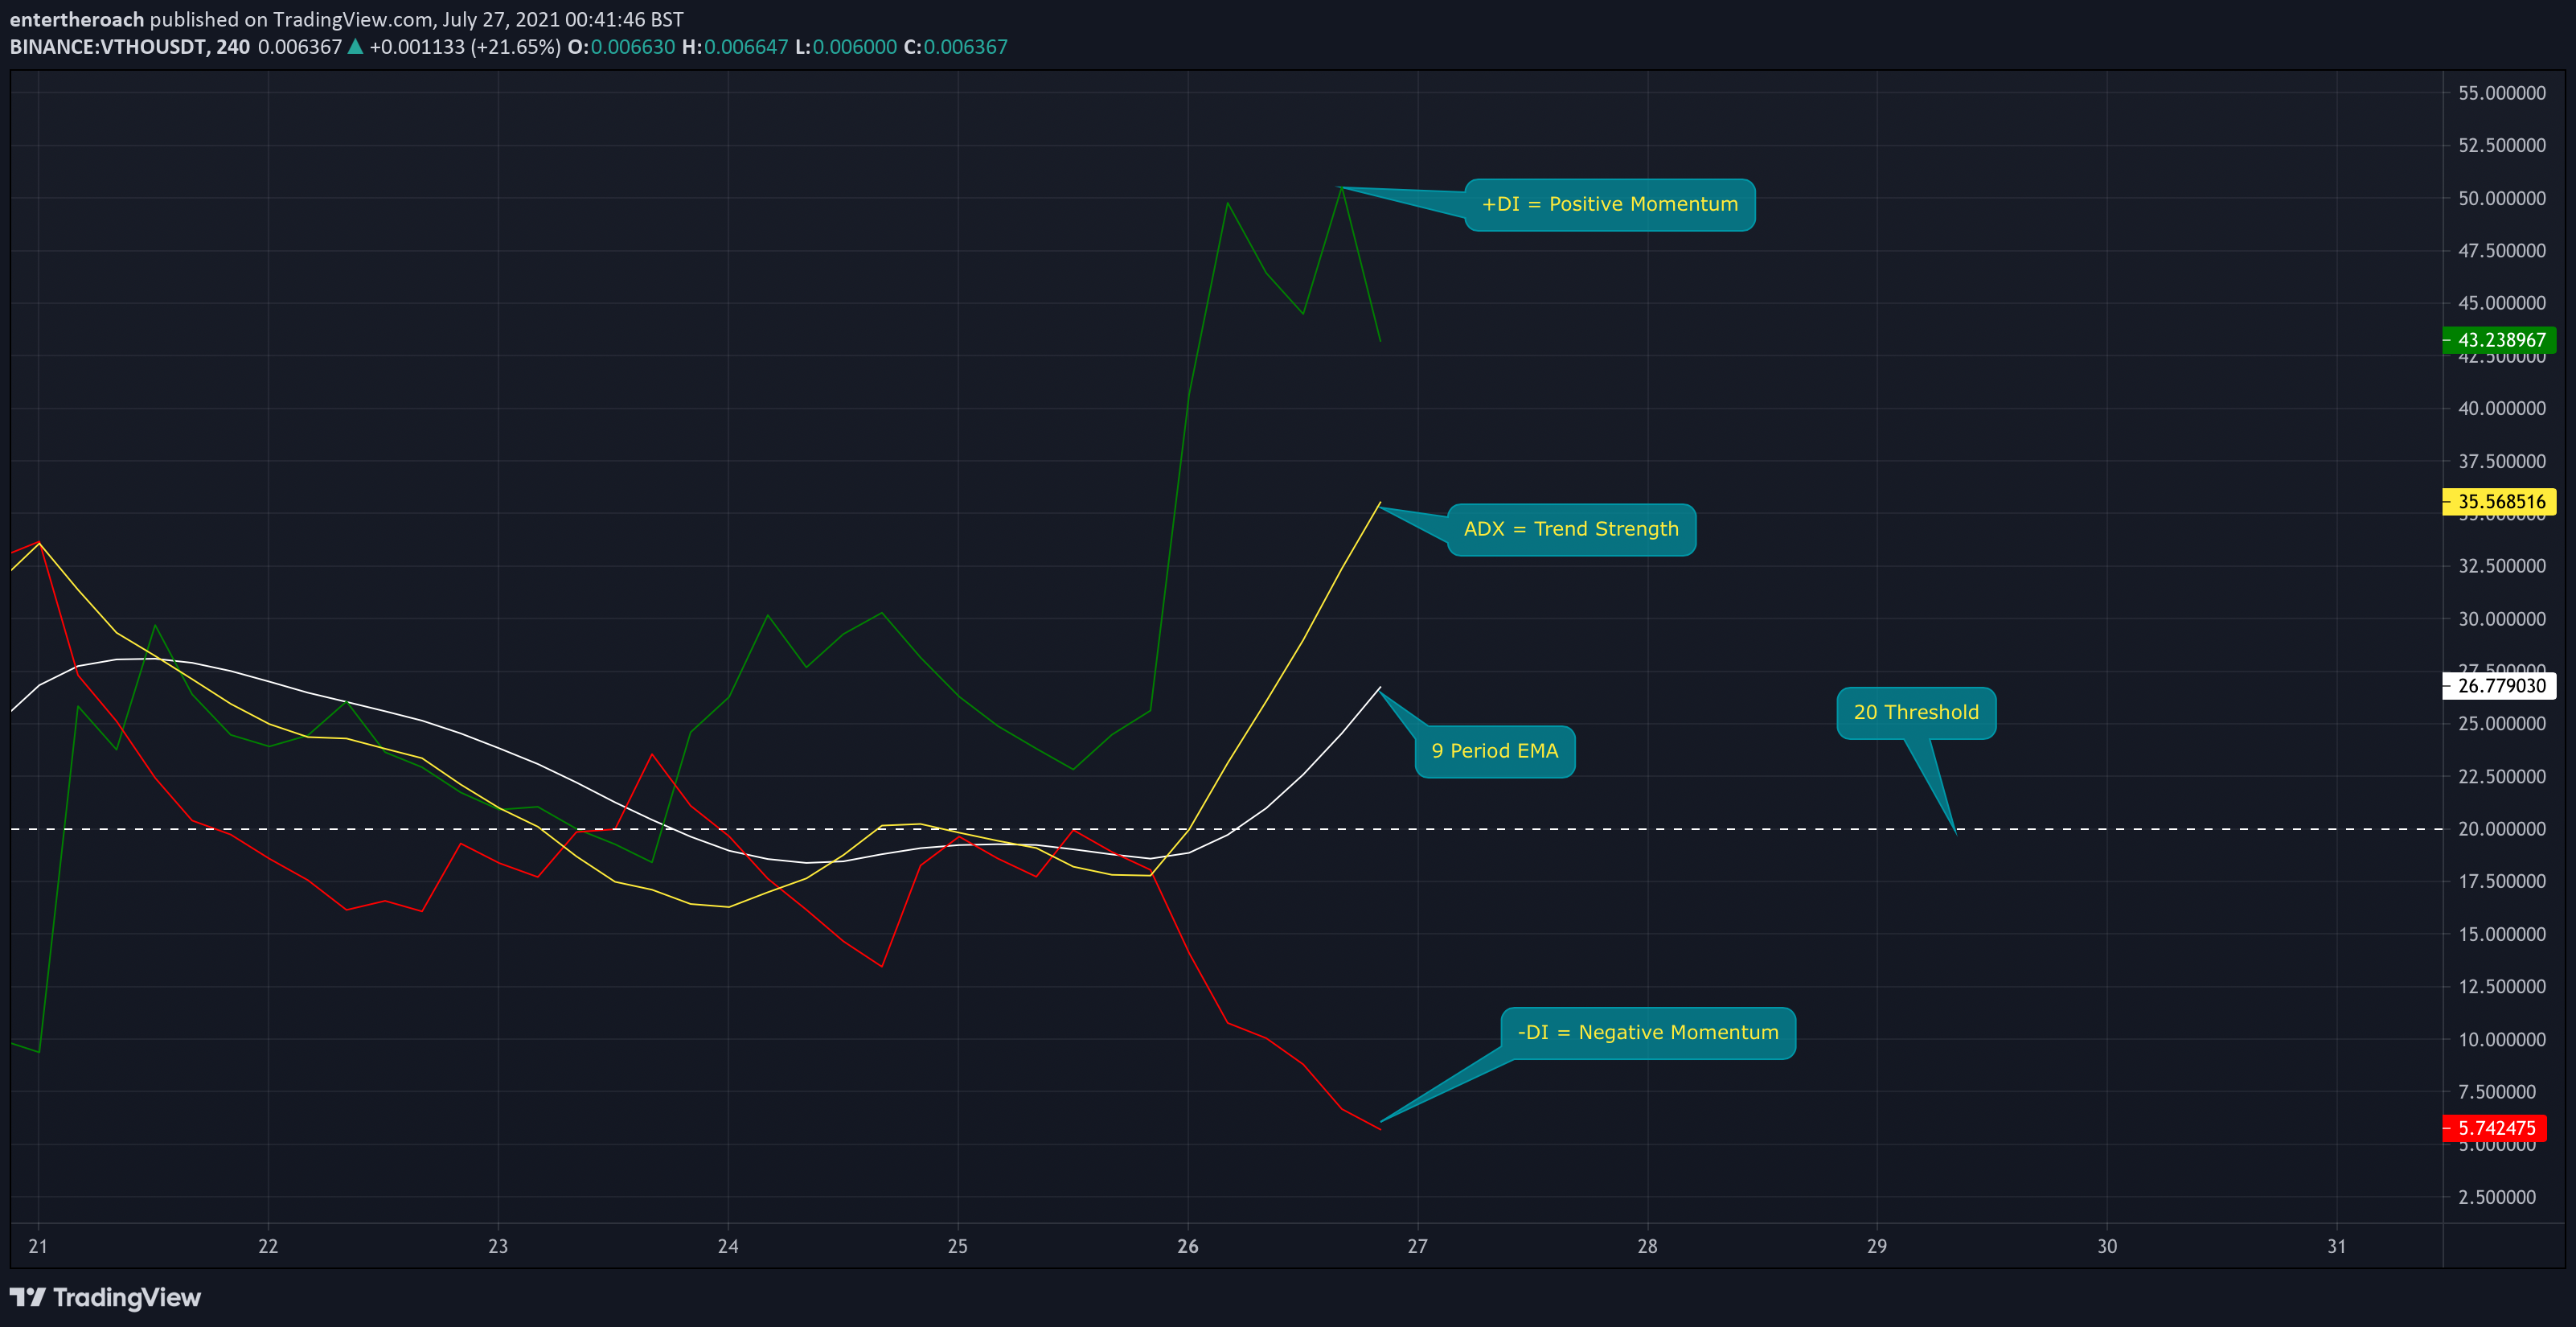
Task: Click the 10.000000 axis level label
Action: (x=2502, y=1039)
